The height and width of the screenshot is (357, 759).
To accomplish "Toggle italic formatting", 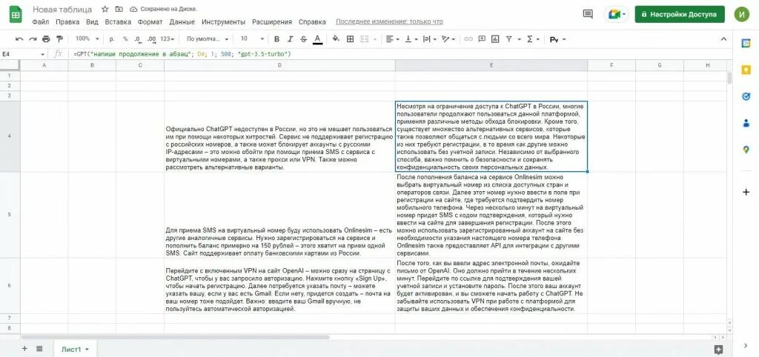I will (291, 39).
